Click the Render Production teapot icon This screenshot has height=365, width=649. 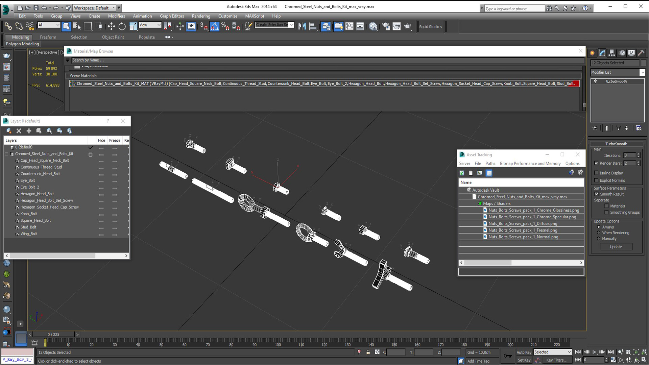point(408,26)
